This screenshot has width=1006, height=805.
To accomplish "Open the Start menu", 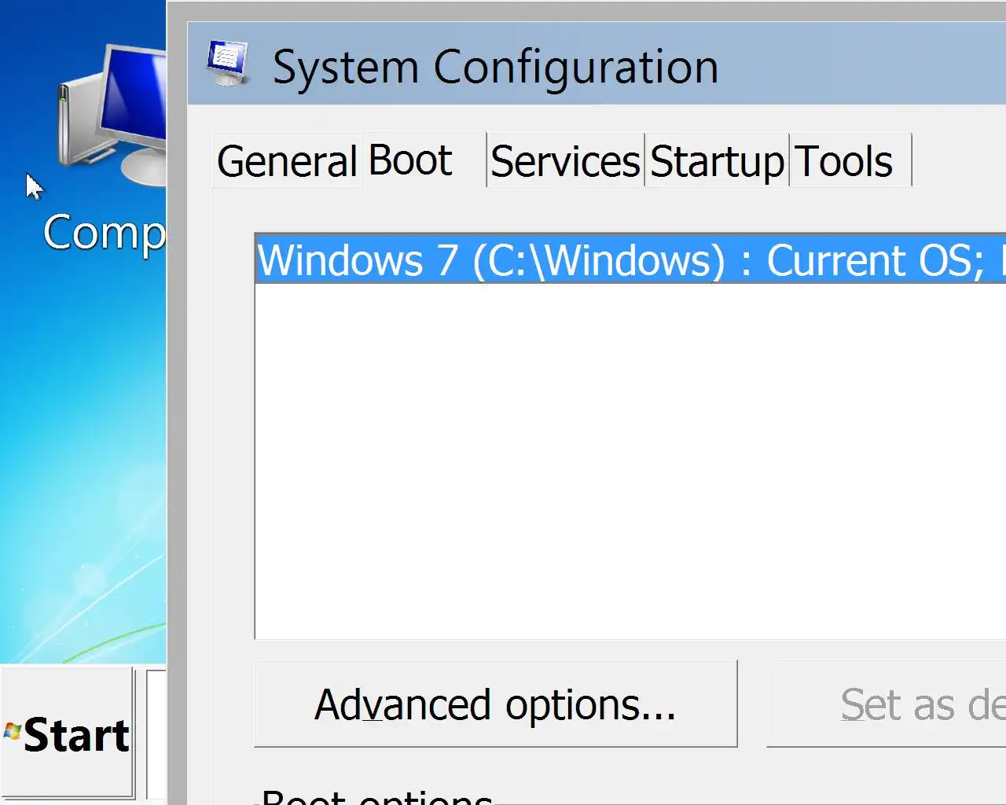I will pos(68,733).
